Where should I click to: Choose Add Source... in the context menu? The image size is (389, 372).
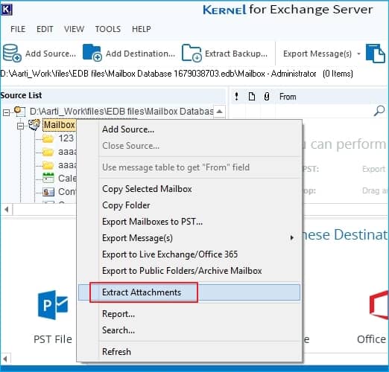click(x=189, y=129)
